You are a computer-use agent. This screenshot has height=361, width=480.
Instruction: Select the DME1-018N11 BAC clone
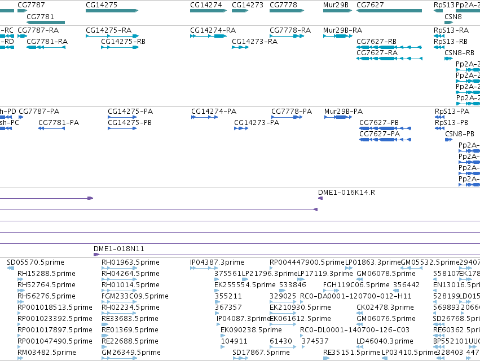click(119, 249)
